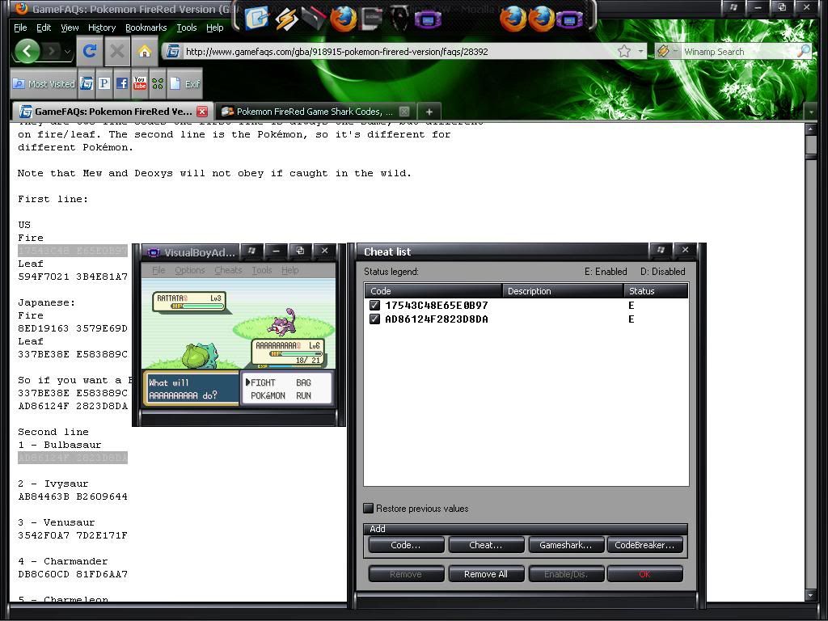Open a new tab with plus button
This screenshot has height=621, width=828.
pyautogui.click(x=429, y=112)
